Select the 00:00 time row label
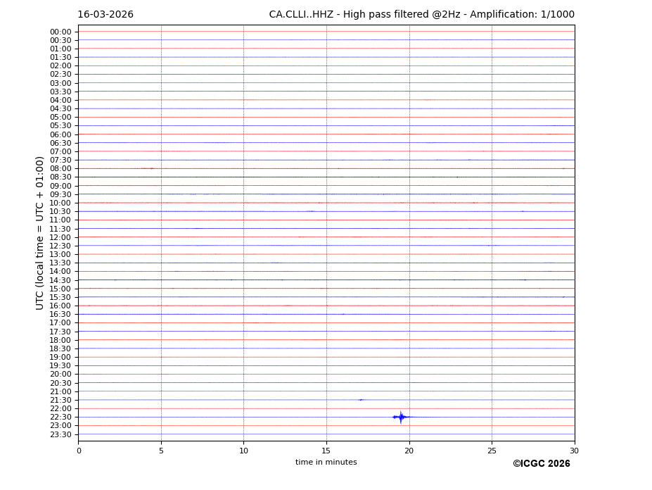 60,32
